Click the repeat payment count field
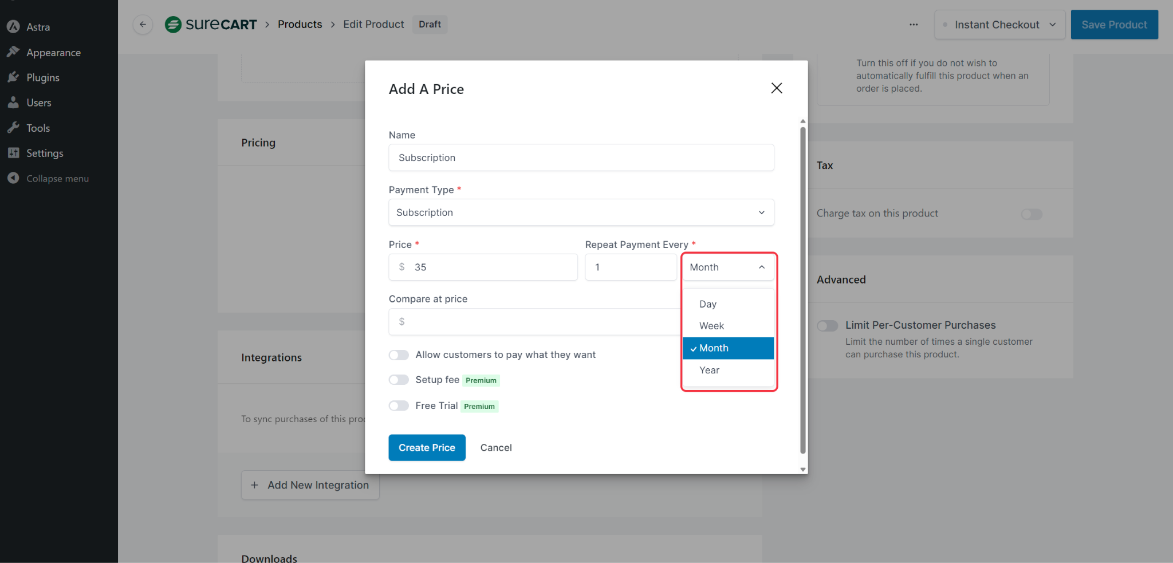This screenshot has height=563, width=1173. click(631, 267)
